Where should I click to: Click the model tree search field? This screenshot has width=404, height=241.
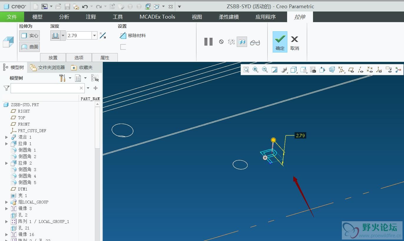[x=48, y=88]
